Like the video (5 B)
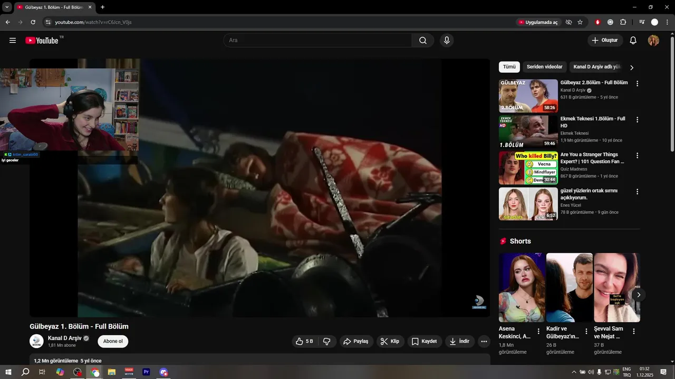 pyautogui.click(x=305, y=341)
